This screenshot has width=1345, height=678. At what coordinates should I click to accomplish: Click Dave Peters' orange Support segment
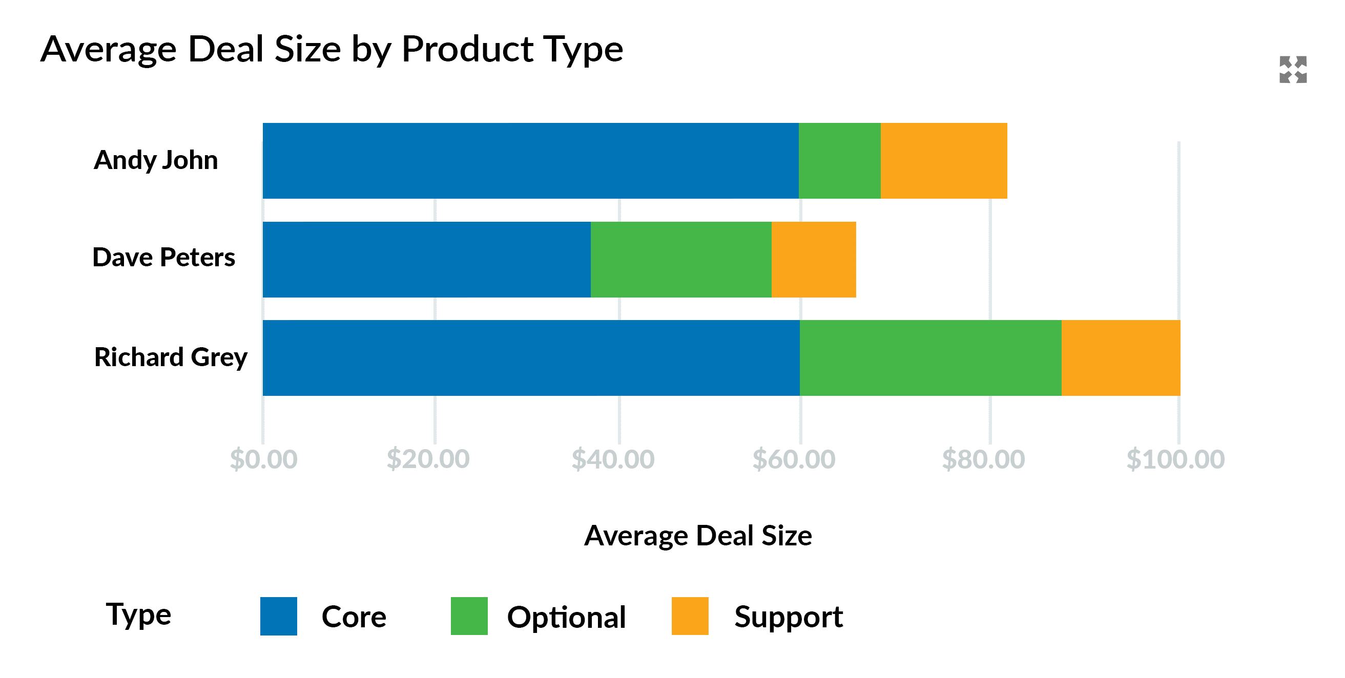[x=814, y=260]
